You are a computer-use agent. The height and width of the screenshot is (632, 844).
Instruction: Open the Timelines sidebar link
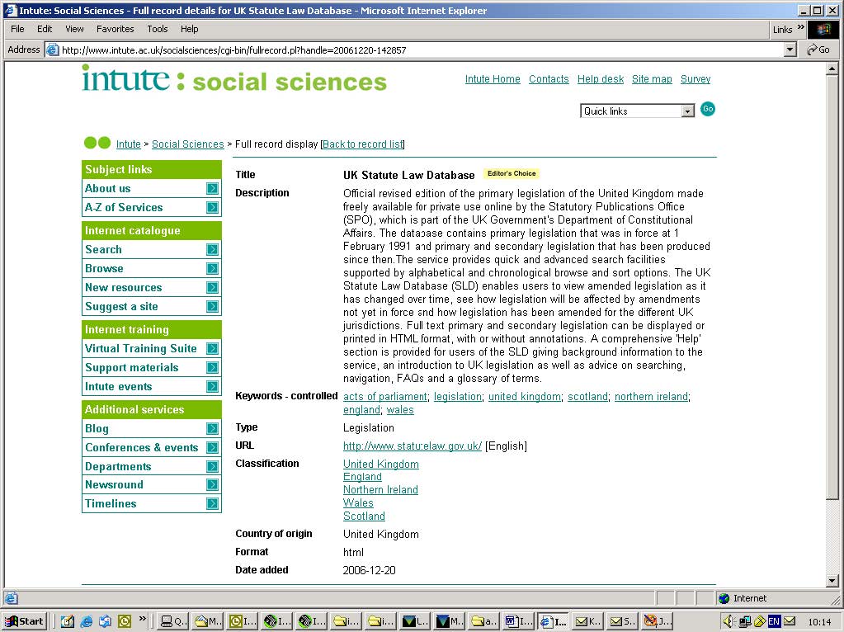click(x=111, y=503)
